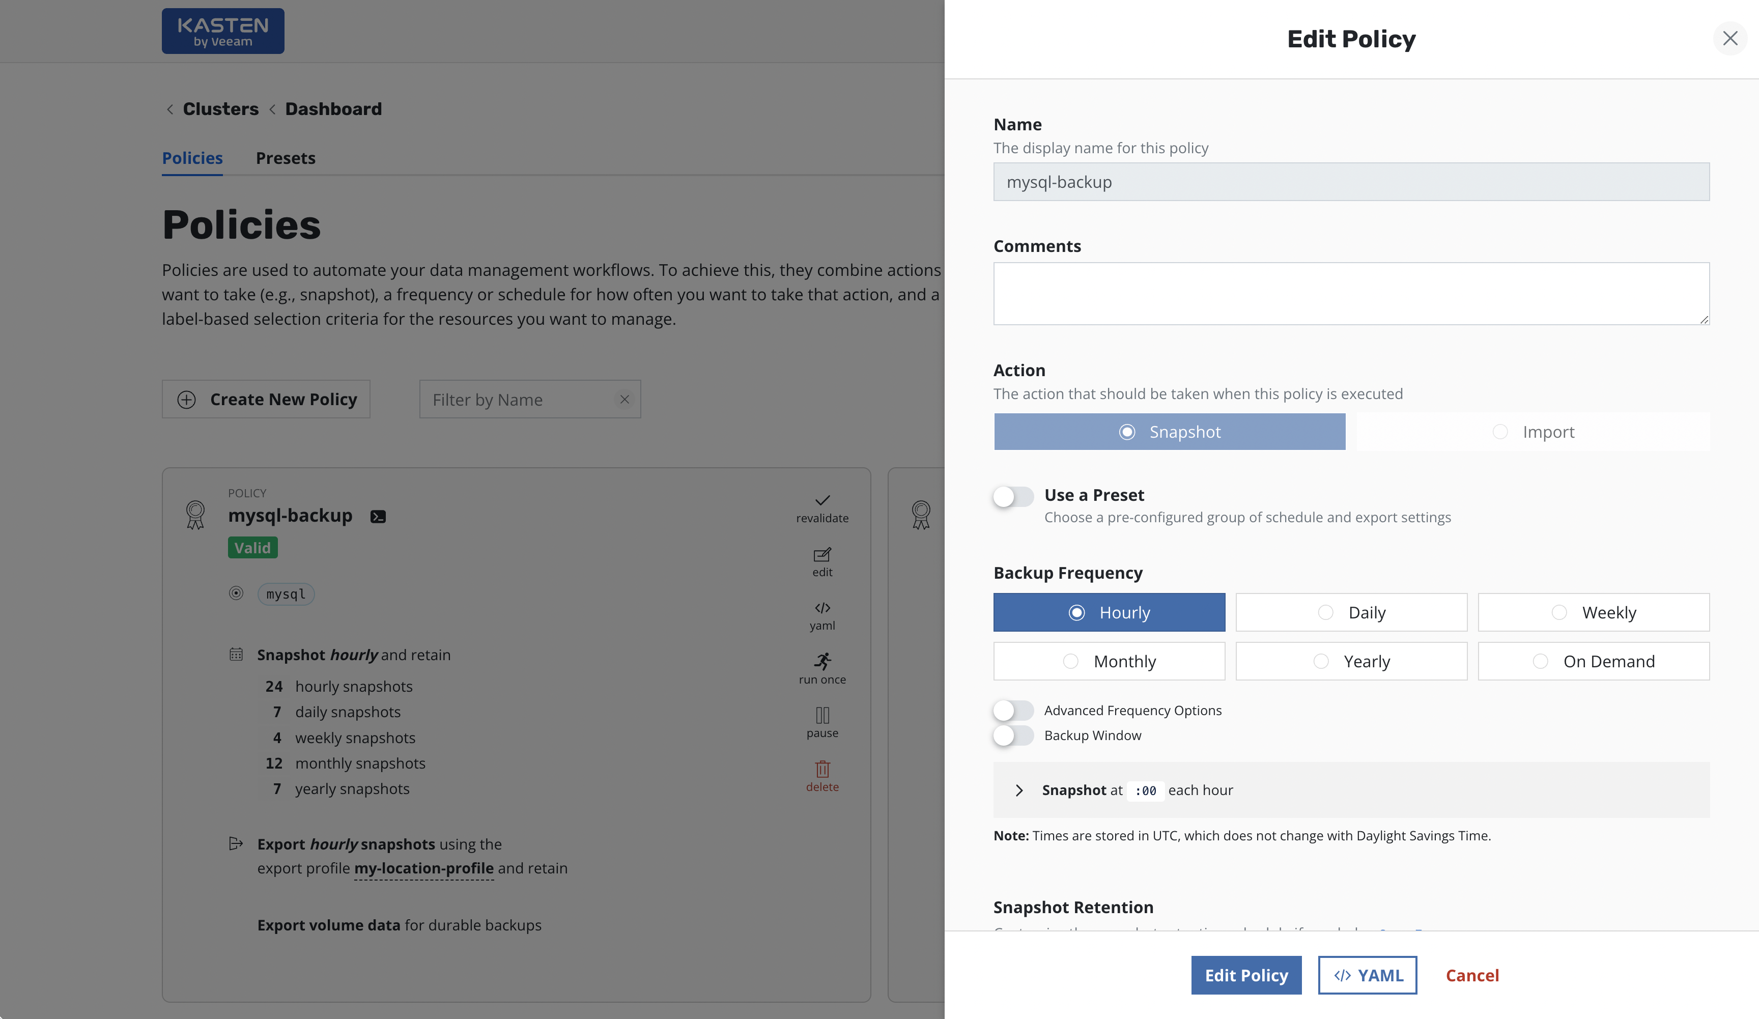Close the Edit Policy panel

pos(1729,38)
